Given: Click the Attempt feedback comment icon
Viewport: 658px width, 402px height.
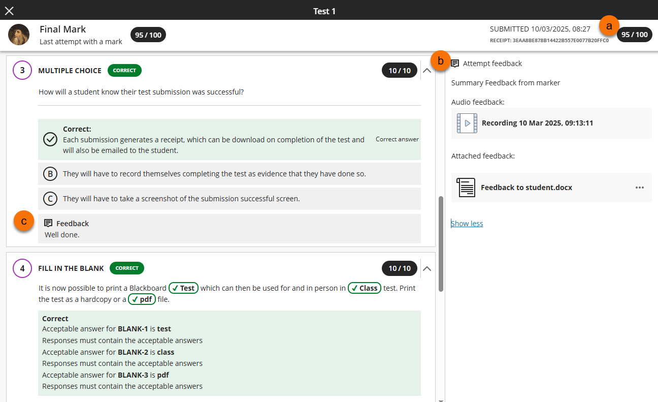Looking at the screenshot, I should (x=455, y=64).
